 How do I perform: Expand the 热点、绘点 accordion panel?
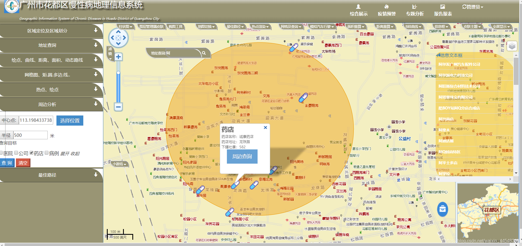point(52,89)
